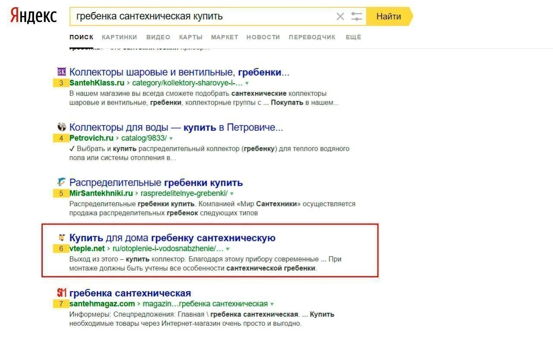This screenshot has height=343, width=553.
Task: Switch to the Маркет tab
Action: (224, 37)
